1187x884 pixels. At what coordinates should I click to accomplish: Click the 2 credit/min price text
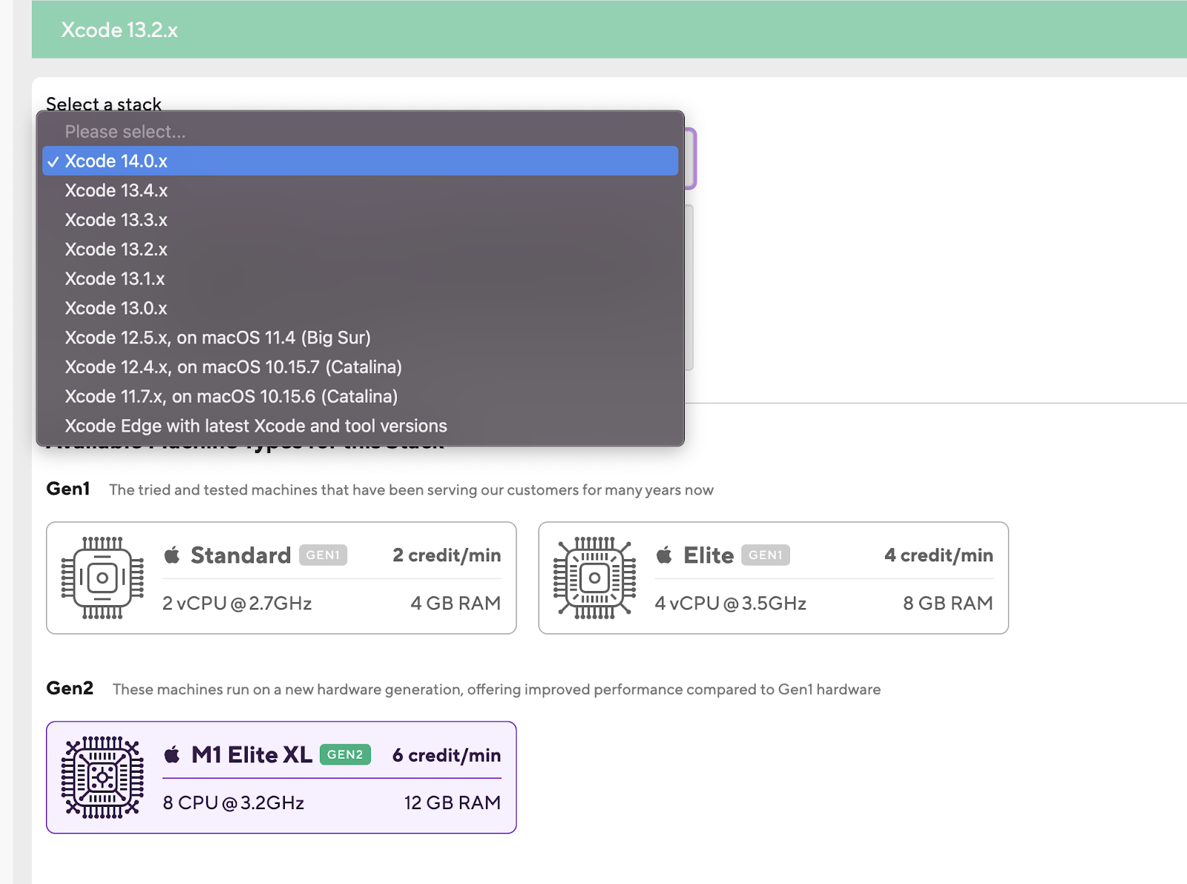point(447,555)
